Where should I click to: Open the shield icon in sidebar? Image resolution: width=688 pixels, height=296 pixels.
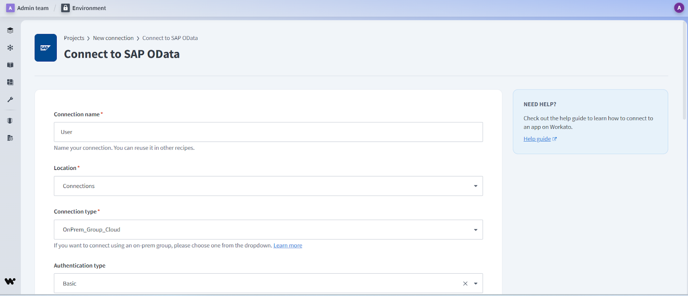coord(10,121)
